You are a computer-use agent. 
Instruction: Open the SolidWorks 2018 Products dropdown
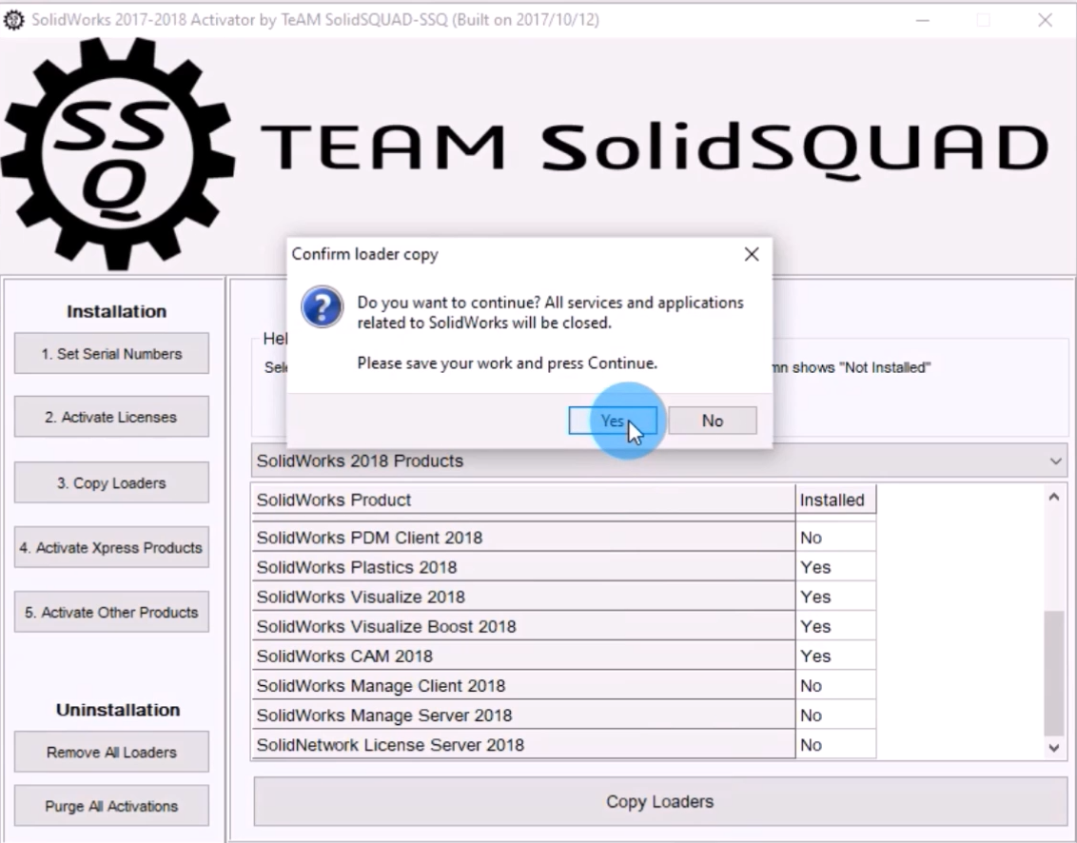[x=658, y=461]
